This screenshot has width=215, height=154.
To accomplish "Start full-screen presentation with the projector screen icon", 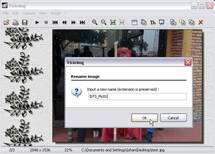I will point(161,22).
